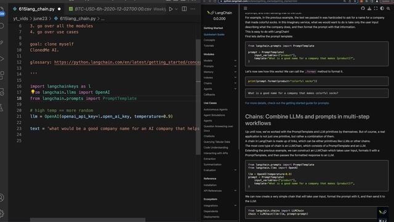Expand the Prompts section in the docs sidebar
This screenshot has height=222, width=394.
coord(235,66)
